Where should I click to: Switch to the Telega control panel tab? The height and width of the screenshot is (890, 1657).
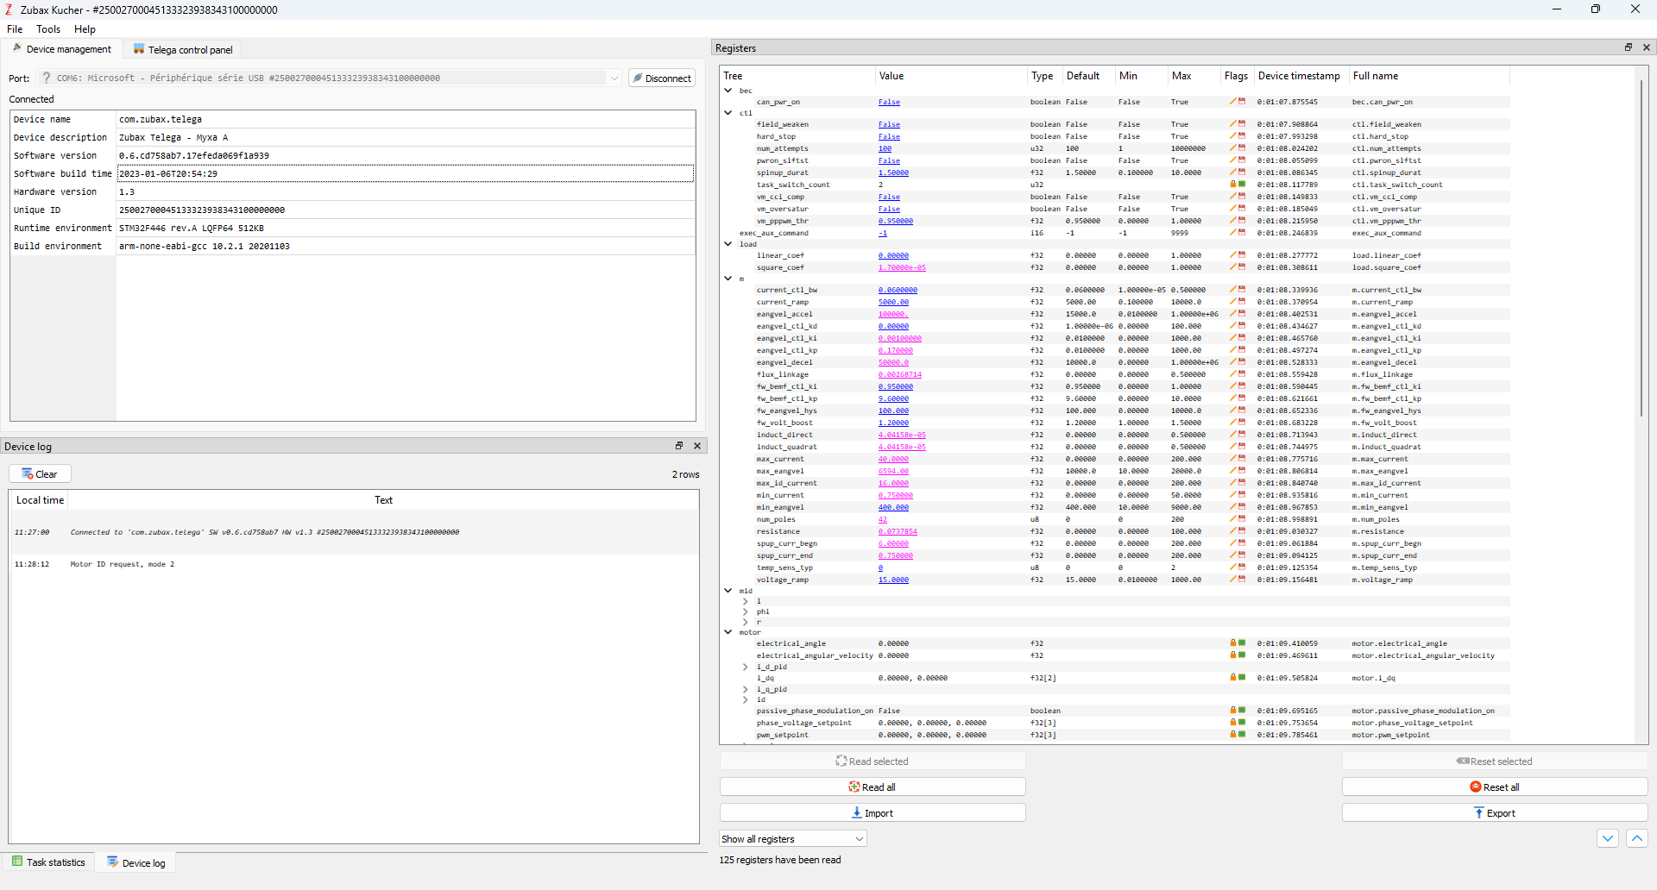click(182, 50)
